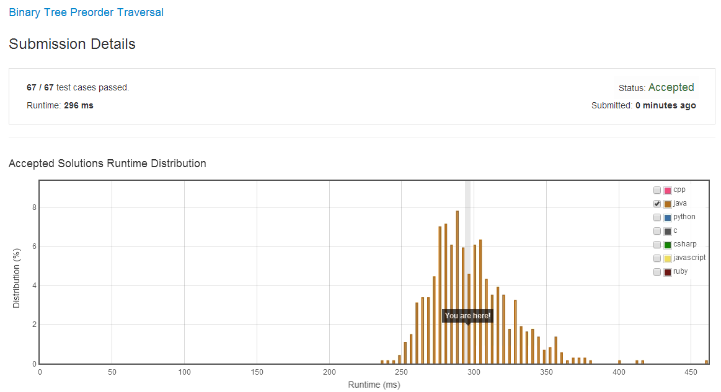Click the '0 minutes ago' submitted text
The width and height of the screenshot is (721, 392).
[x=665, y=105]
